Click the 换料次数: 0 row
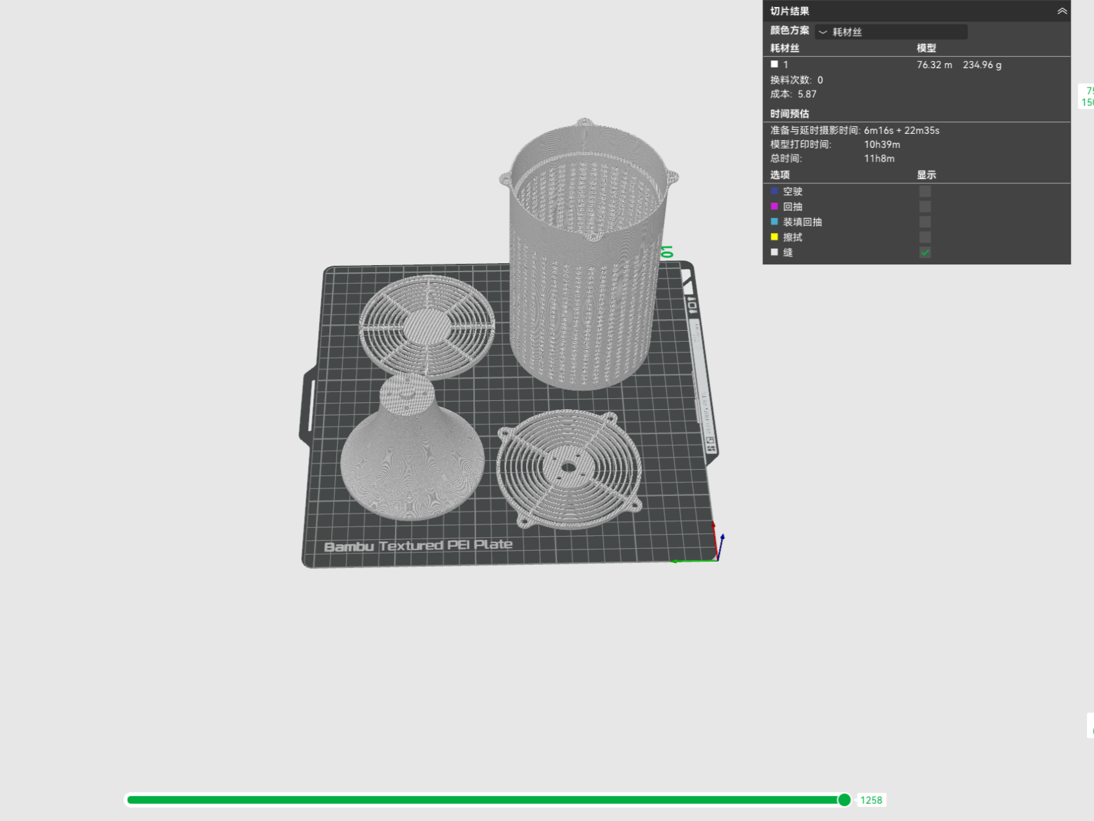The width and height of the screenshot is (1094, 821). [x=797, y=80]
